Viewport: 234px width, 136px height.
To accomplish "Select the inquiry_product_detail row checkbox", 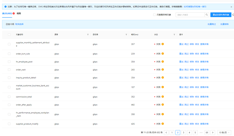I will (x=9, y=78).
